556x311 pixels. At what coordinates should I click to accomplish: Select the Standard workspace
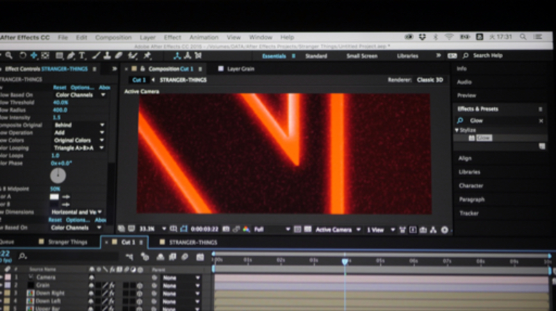coord(316,56)
